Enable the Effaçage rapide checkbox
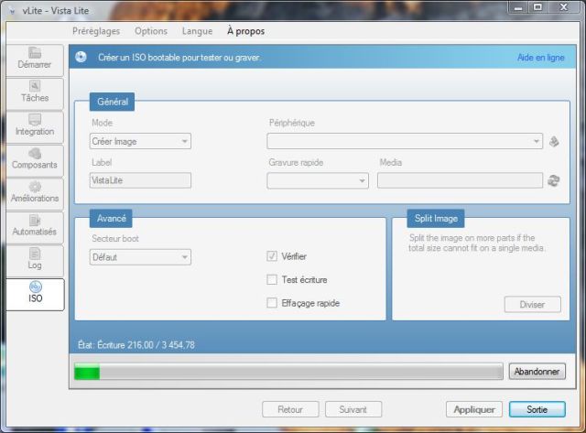 click(x=272, y=303)
